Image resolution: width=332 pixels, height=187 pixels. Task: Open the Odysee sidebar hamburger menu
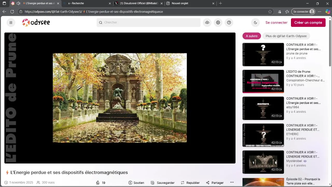pos(11,23)
